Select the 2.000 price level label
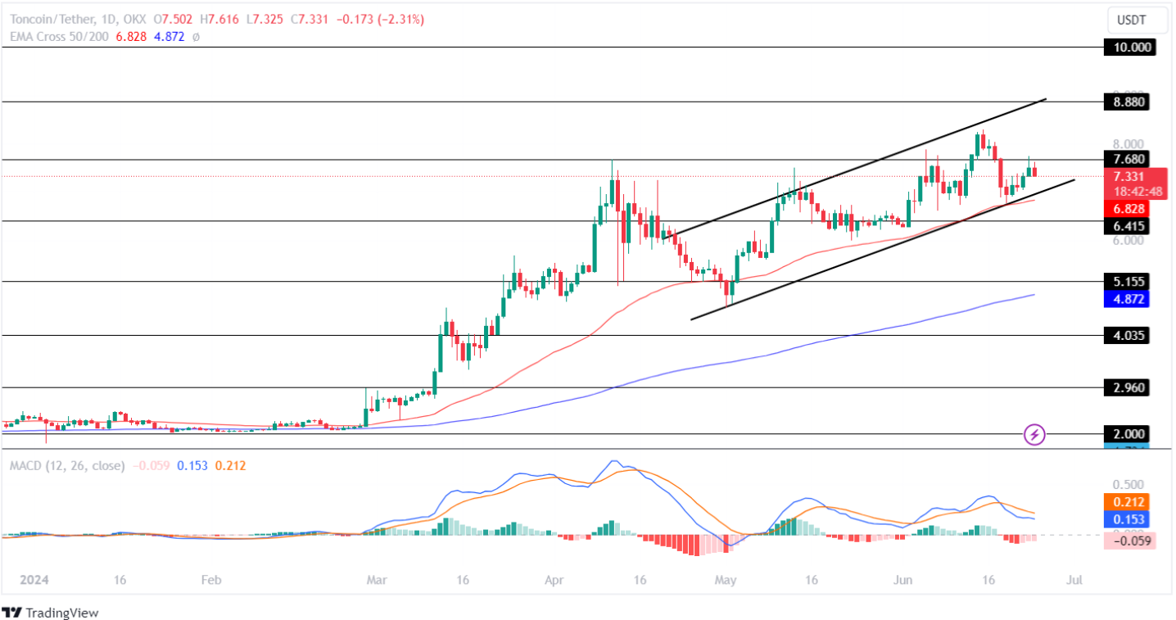Viewport: 1176px width, 620px height. (x=1125, y=434)
